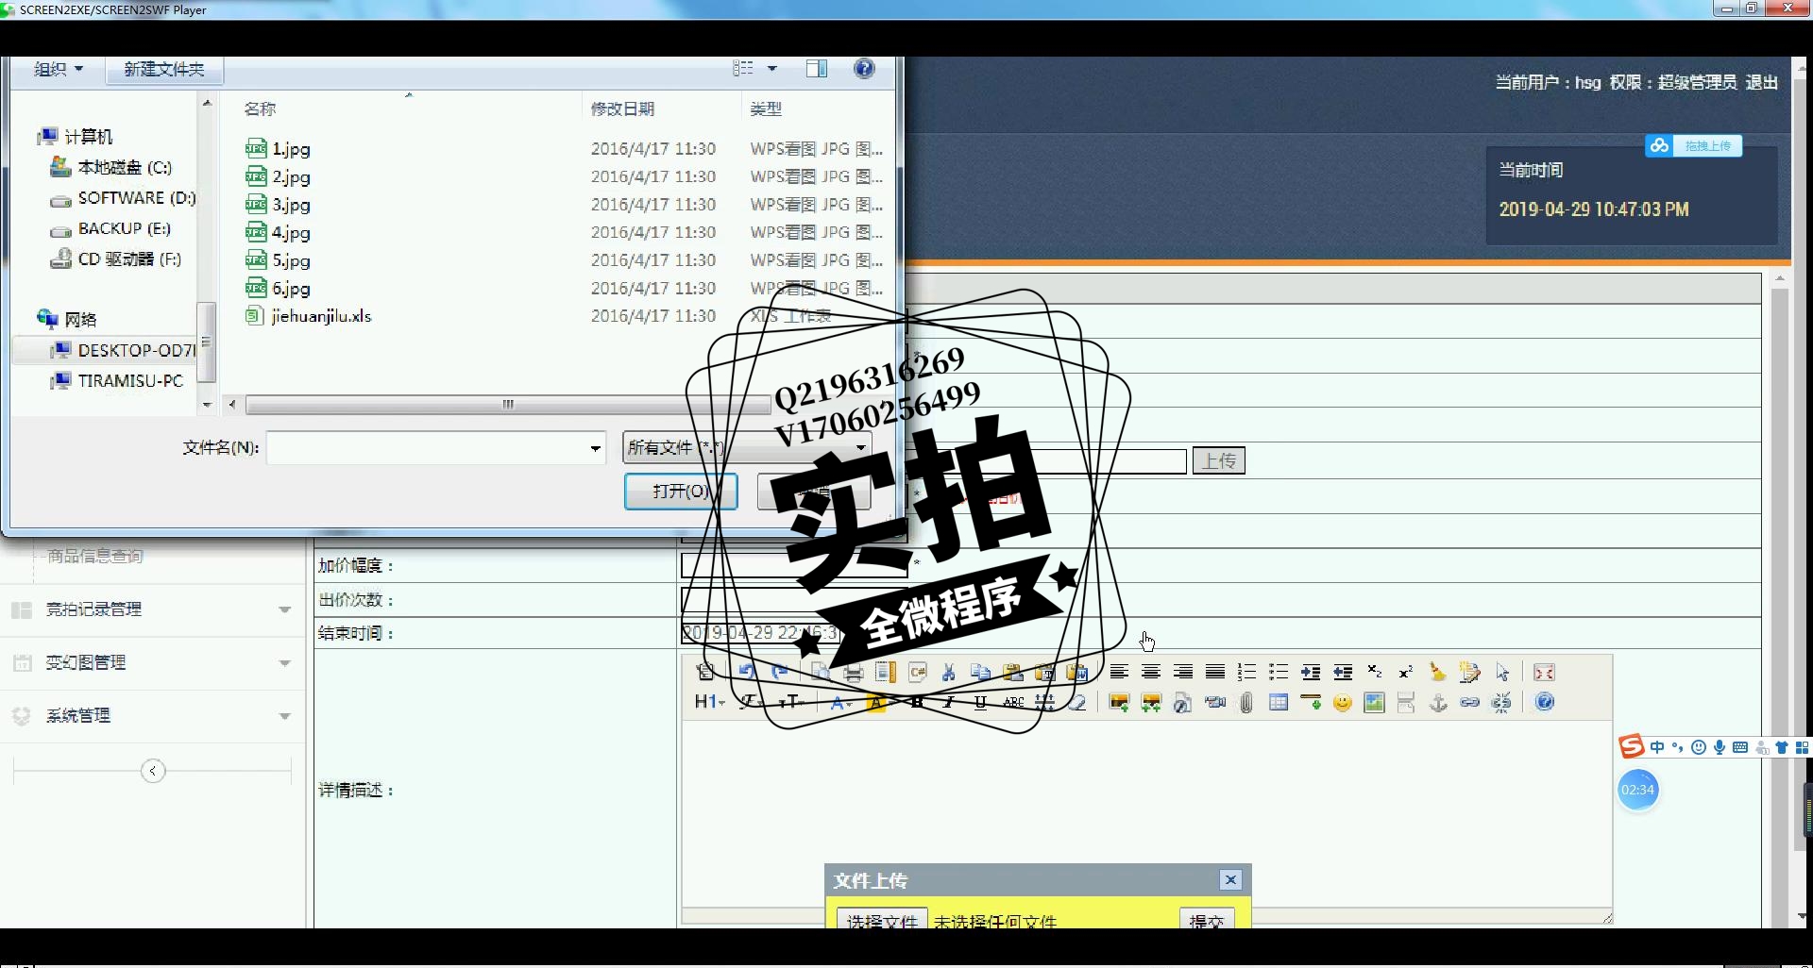Screen dimensions: 1813x968
Task: Open the view options dropdown arrow
Action: 772,69
